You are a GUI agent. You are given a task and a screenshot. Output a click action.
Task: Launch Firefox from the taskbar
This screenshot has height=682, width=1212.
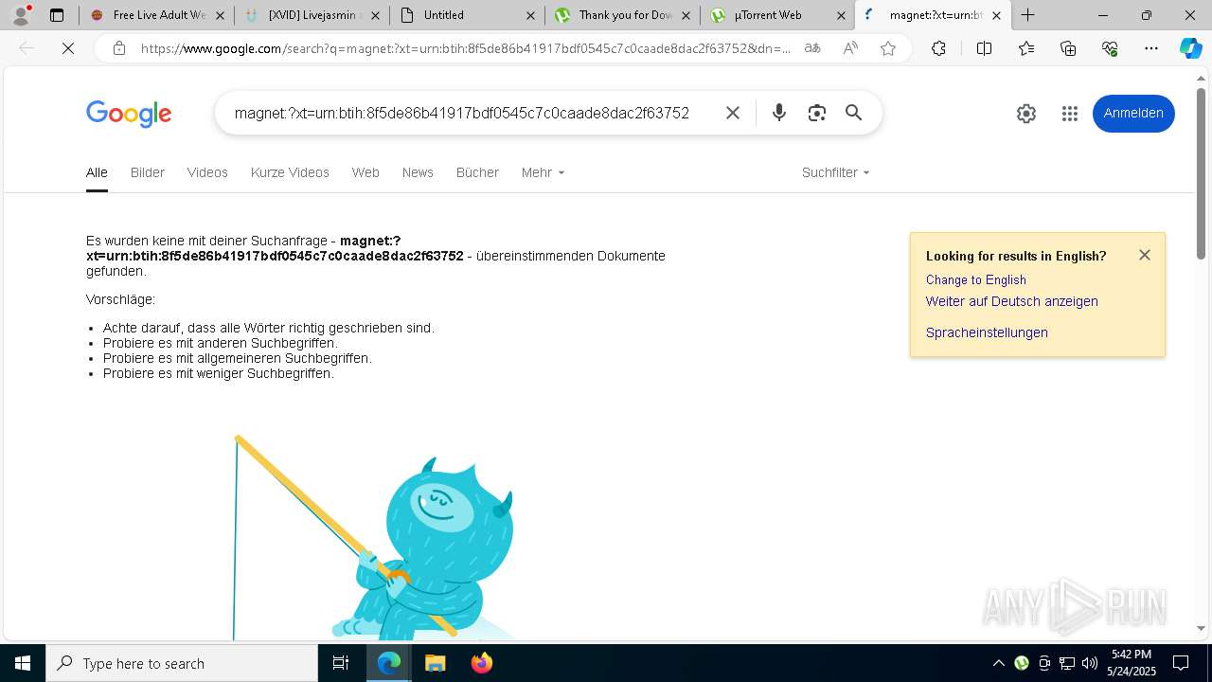coord(482,663)
